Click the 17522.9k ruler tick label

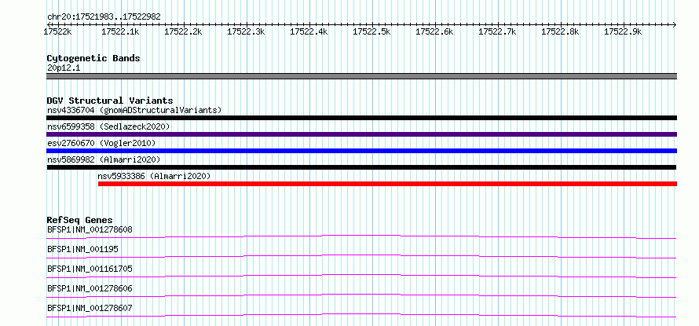[624, 32]
